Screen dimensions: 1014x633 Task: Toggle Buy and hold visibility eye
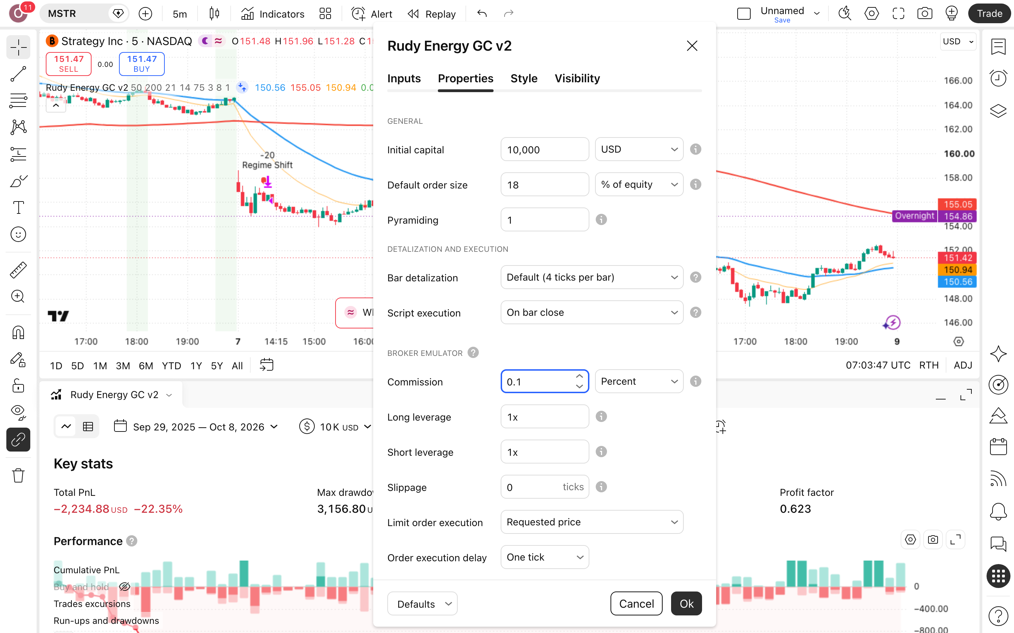[124, 587]
